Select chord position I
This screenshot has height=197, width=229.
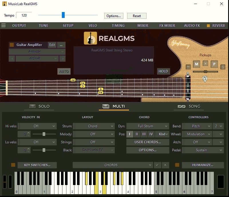click(130, 134)
